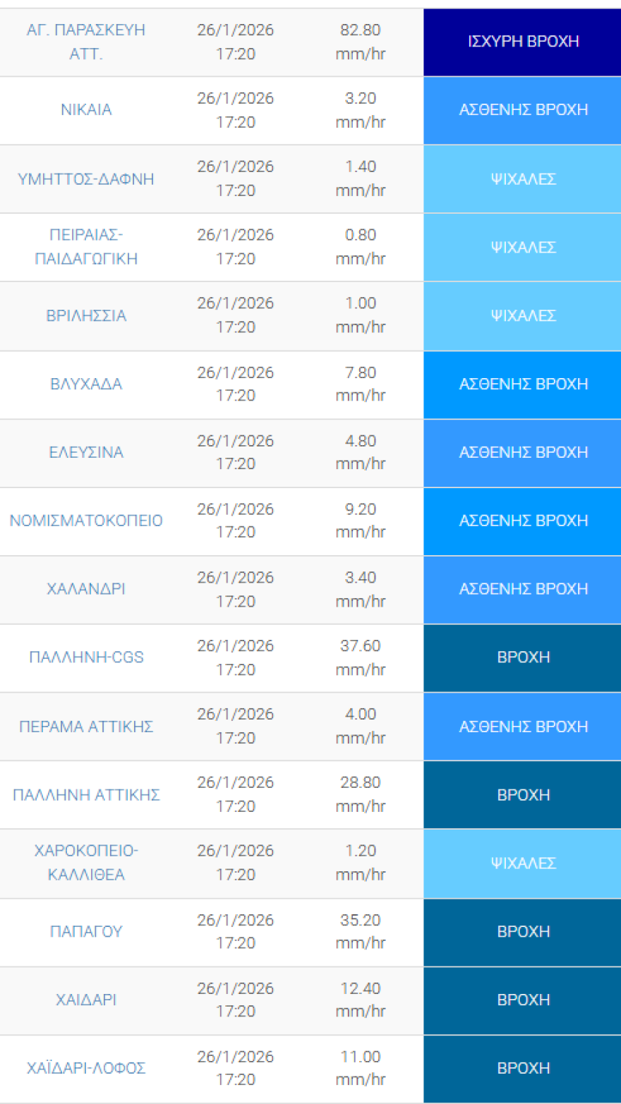Click the dark blue ΙΣΧΥΡΗ ΒΡΟΧΗ status cell
Image resolution: width=621 pixels, height=1104 pixels.
[x=523, y=42]
